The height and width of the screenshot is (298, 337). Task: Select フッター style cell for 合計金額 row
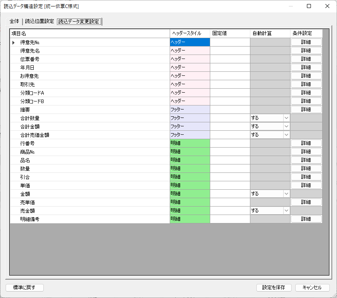click(190, 126)
